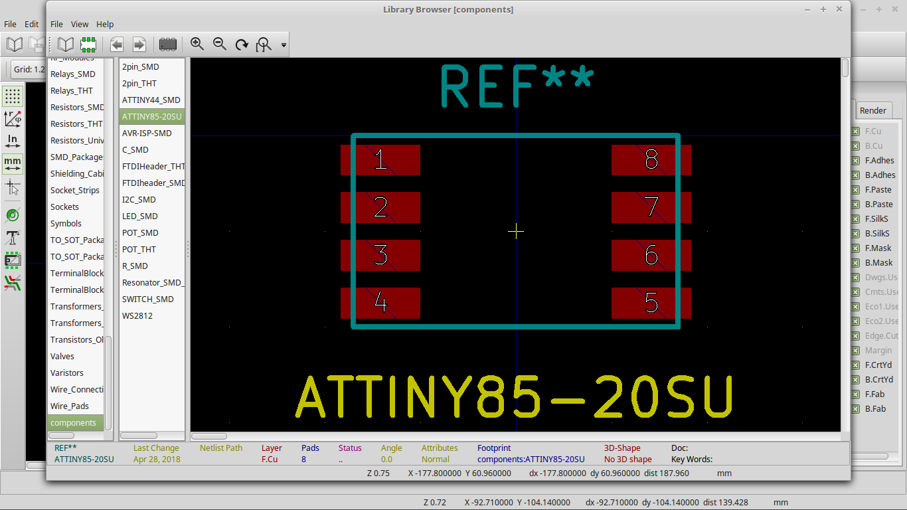This screenshot has height=510, width=907.
Task: Click canvas vertical scrollbar thumb
Action: [x=845, y=68]
